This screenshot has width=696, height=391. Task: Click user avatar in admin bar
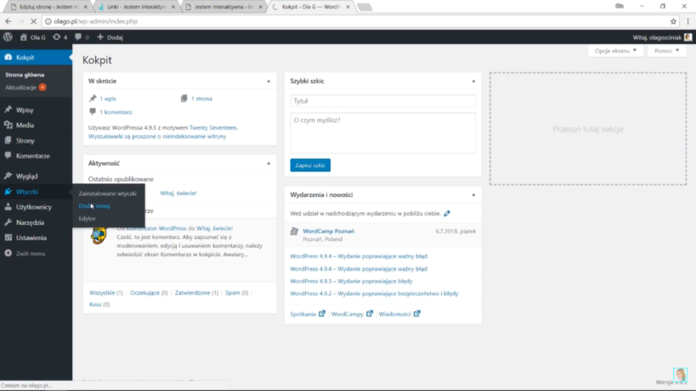click(x=688, y=37)
